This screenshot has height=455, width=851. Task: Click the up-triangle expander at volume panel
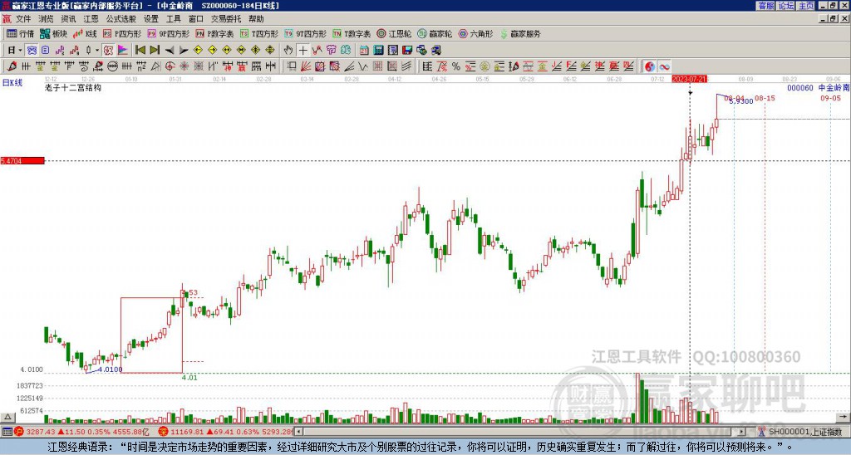[x=7, y=417]
